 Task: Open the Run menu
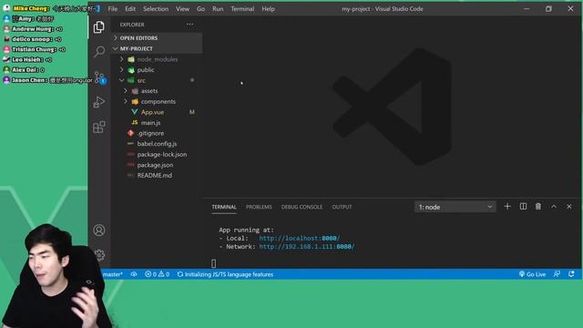[218, 9]
